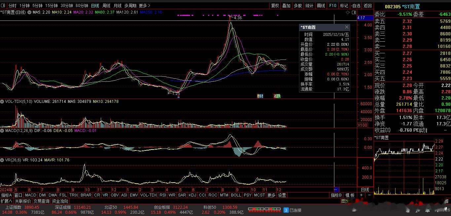Click the blue marker on the timeline

tap(336, 190)
